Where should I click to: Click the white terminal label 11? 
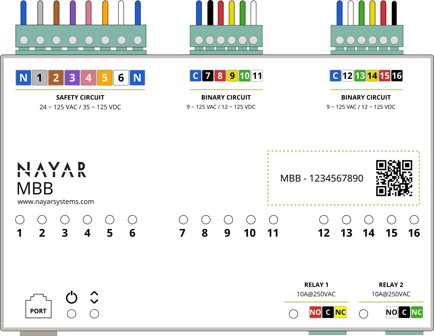pyautogui.click(x=257, y=76)
